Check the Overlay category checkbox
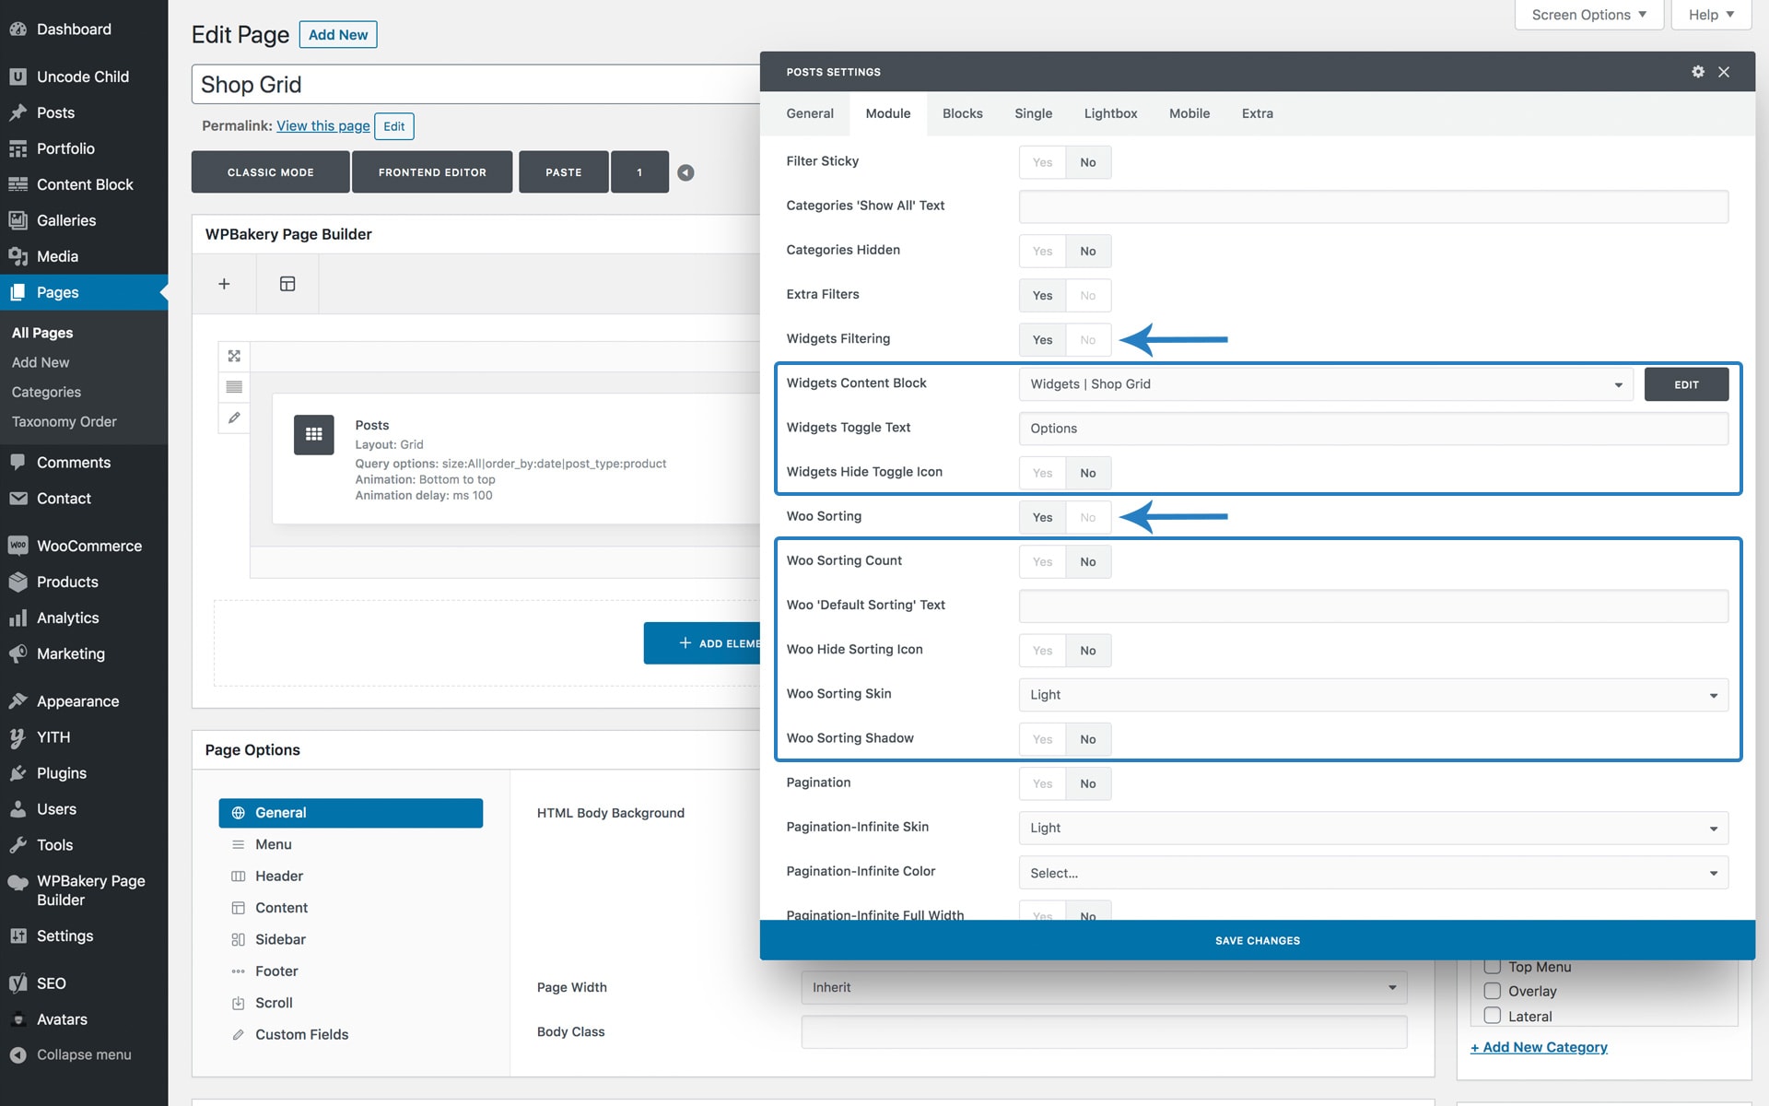 1493,991
